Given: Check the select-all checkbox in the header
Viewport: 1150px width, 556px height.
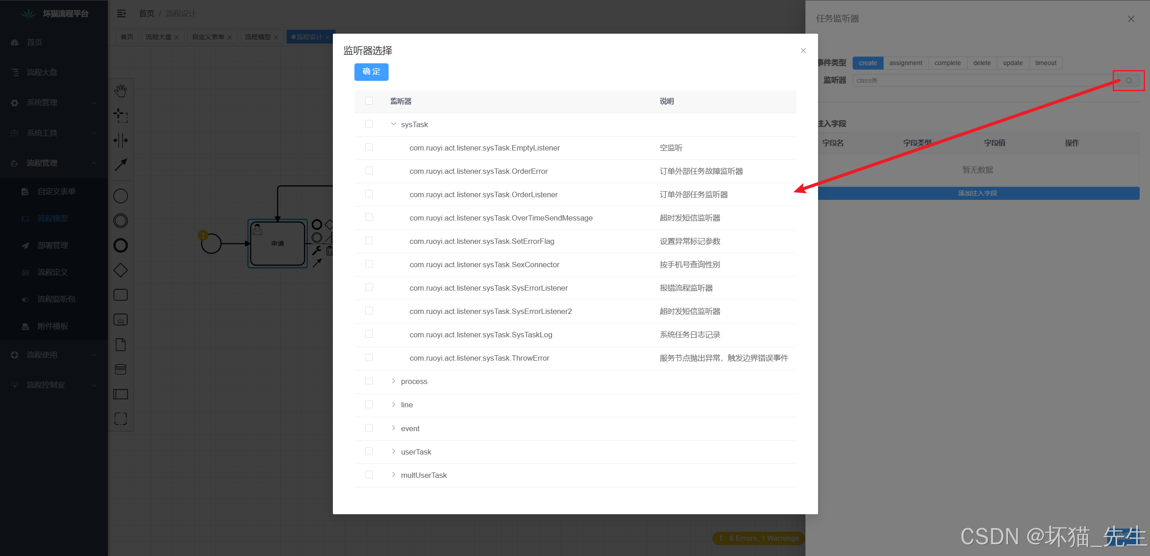Looking at the screenshot, I should [369, 101].
